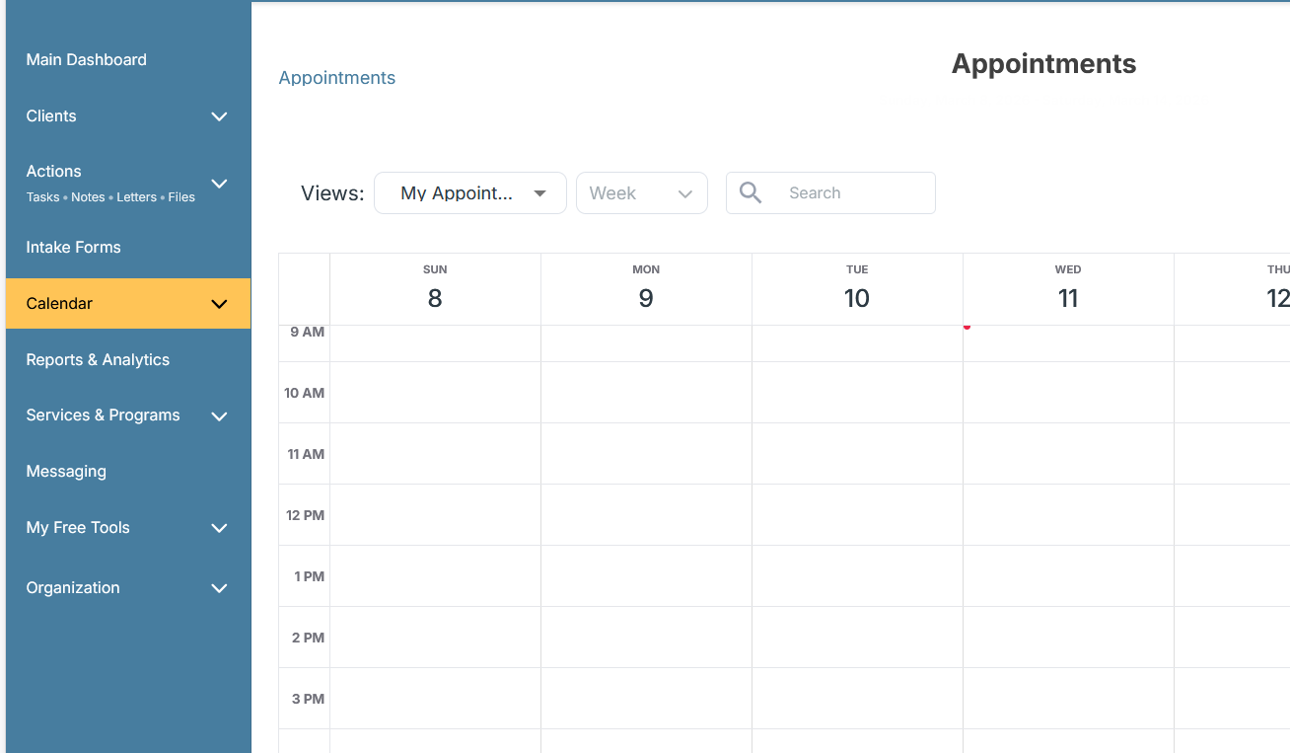Click the Monday 1 PM time slot
Viewport: 1290px width, 753px height.
pos(646,576)
